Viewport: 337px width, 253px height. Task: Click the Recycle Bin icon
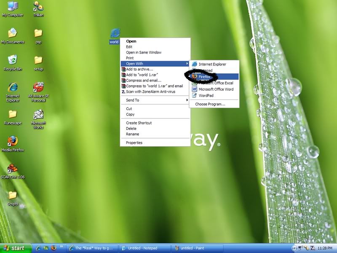(13, 60)
